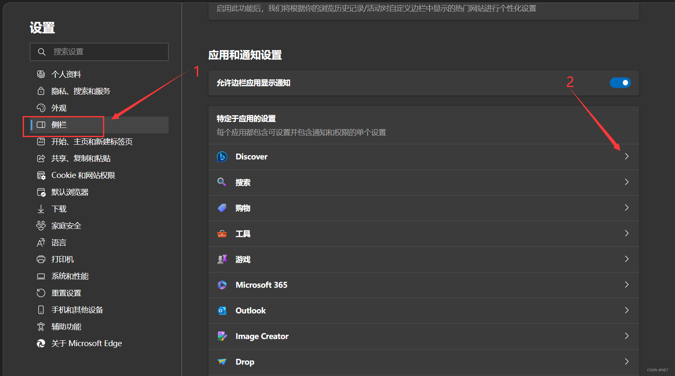Image resolution: width=675 pixels, height=376 pixels.
Task: Open 重置设置 page
Action: (x=99, y=293)
